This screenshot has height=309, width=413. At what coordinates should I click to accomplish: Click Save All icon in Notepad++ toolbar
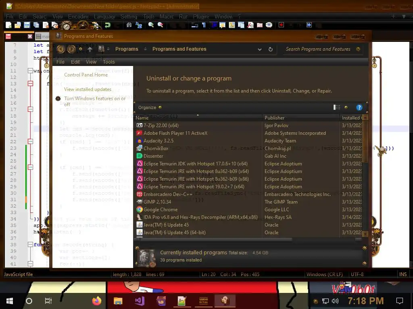36,25
